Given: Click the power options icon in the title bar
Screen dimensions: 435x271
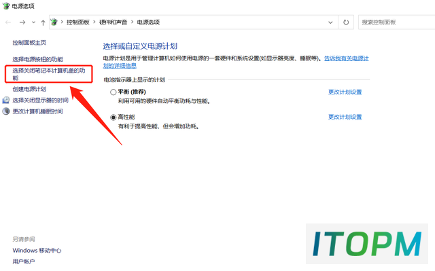Looking at the screenshot, I should 6,6.
